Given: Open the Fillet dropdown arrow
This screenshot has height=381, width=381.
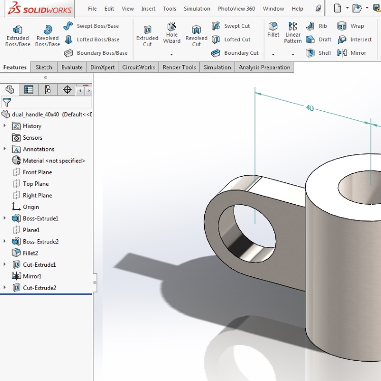Looking at the screenshot, I should [273, 54].
